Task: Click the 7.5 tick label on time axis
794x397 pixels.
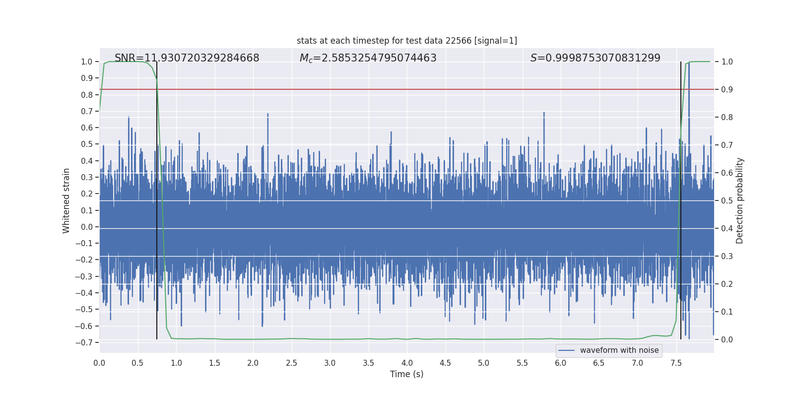Action: [x=676, y=363]
